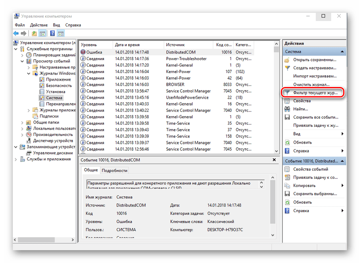
Task: Click 'Сохранить все событи...' save icon
Action: 287,117
